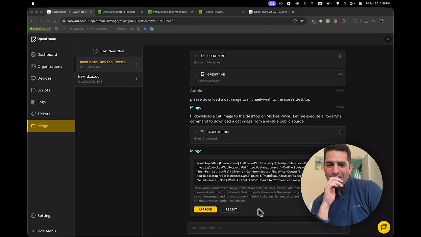The image size is (421, 237).
Task: Open the Claude (MCP) bookmark
Action: 40,29
